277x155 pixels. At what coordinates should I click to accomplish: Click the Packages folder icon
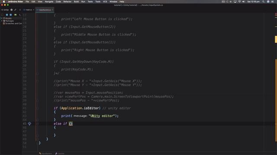click(x=4, y=21)
